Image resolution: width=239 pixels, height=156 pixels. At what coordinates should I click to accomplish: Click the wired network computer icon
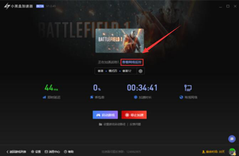coord(188,88)
